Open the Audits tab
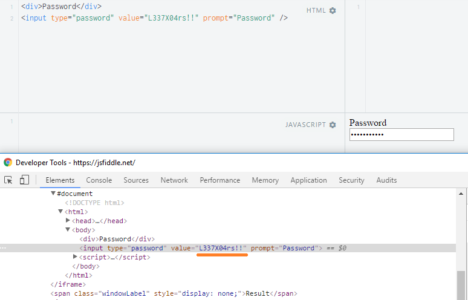Viewport: 468px width, 300px height. tap(386, 180)
